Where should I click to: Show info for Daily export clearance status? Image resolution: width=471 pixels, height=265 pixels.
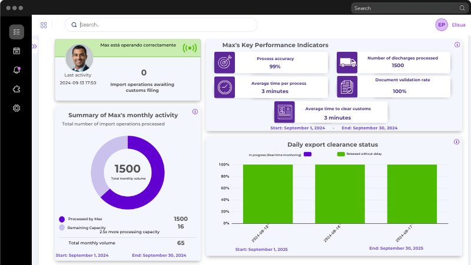pos(457,142)
